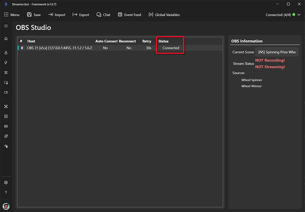Open the Chat window
This screenshot has width=305, height=212.
(103, 15)
